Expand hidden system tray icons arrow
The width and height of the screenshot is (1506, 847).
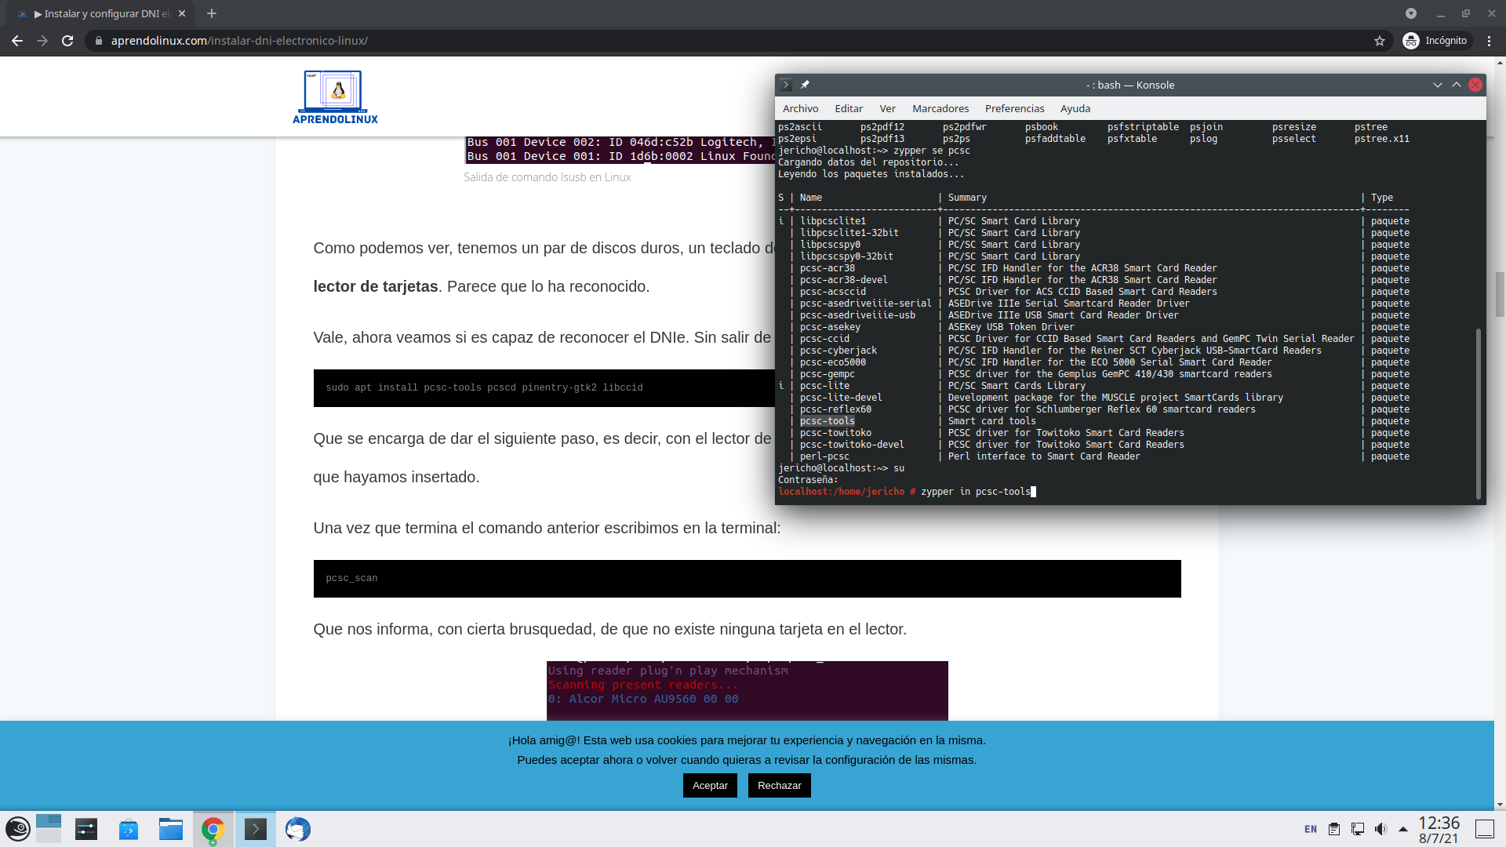coord(1403,829)
